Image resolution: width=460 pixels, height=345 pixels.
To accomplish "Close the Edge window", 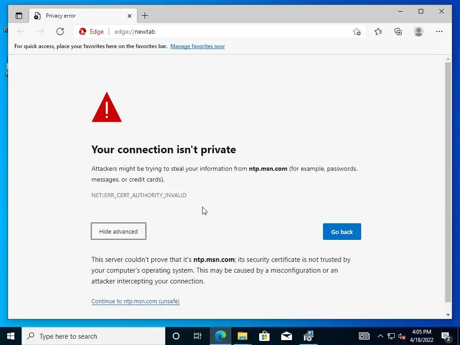I will click(441, 11).
